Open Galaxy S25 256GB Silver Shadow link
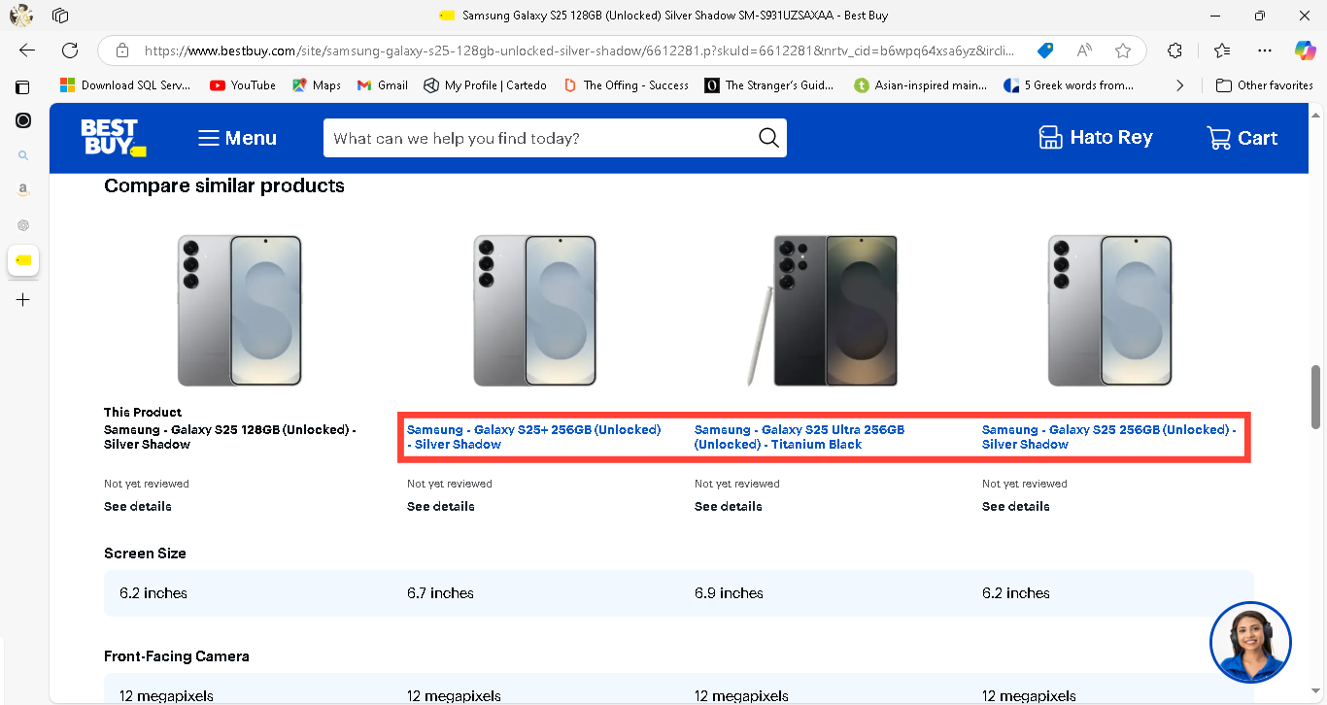The height and width of the screenshot is (705, 1327). [x=1108, y=437]
